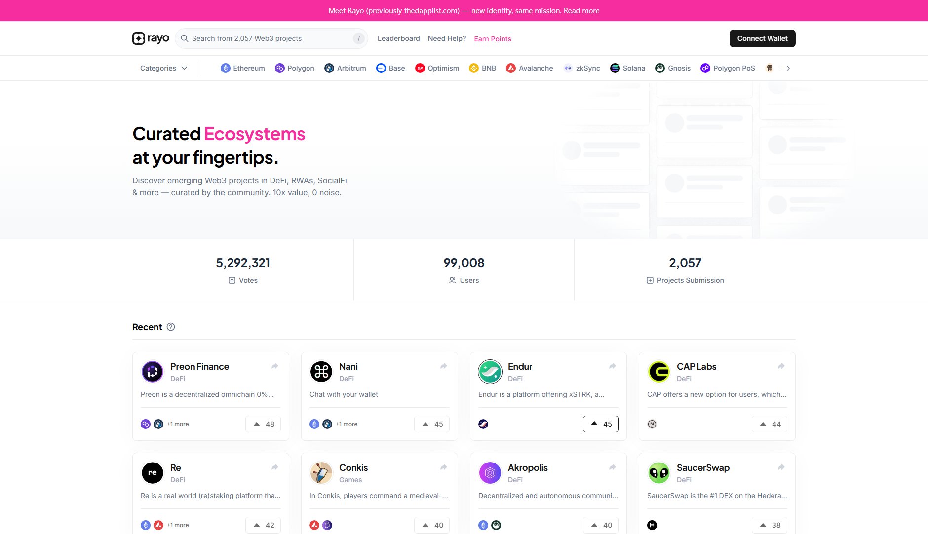Open the Re project logo
Viewport: 928px width, 534px height.
pos(153,473)
